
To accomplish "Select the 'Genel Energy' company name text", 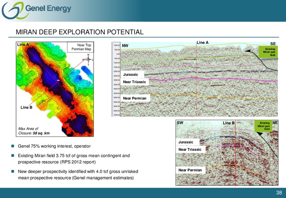I will tap(48, 9).
